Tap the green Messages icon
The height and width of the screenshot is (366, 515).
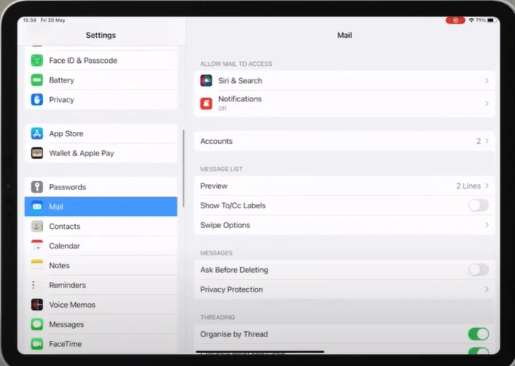37,324
